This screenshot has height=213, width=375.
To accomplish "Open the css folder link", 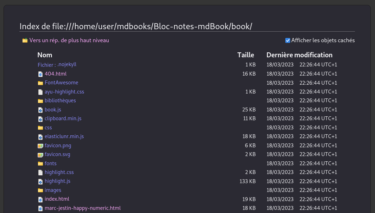I will click(x=48, y=128).
